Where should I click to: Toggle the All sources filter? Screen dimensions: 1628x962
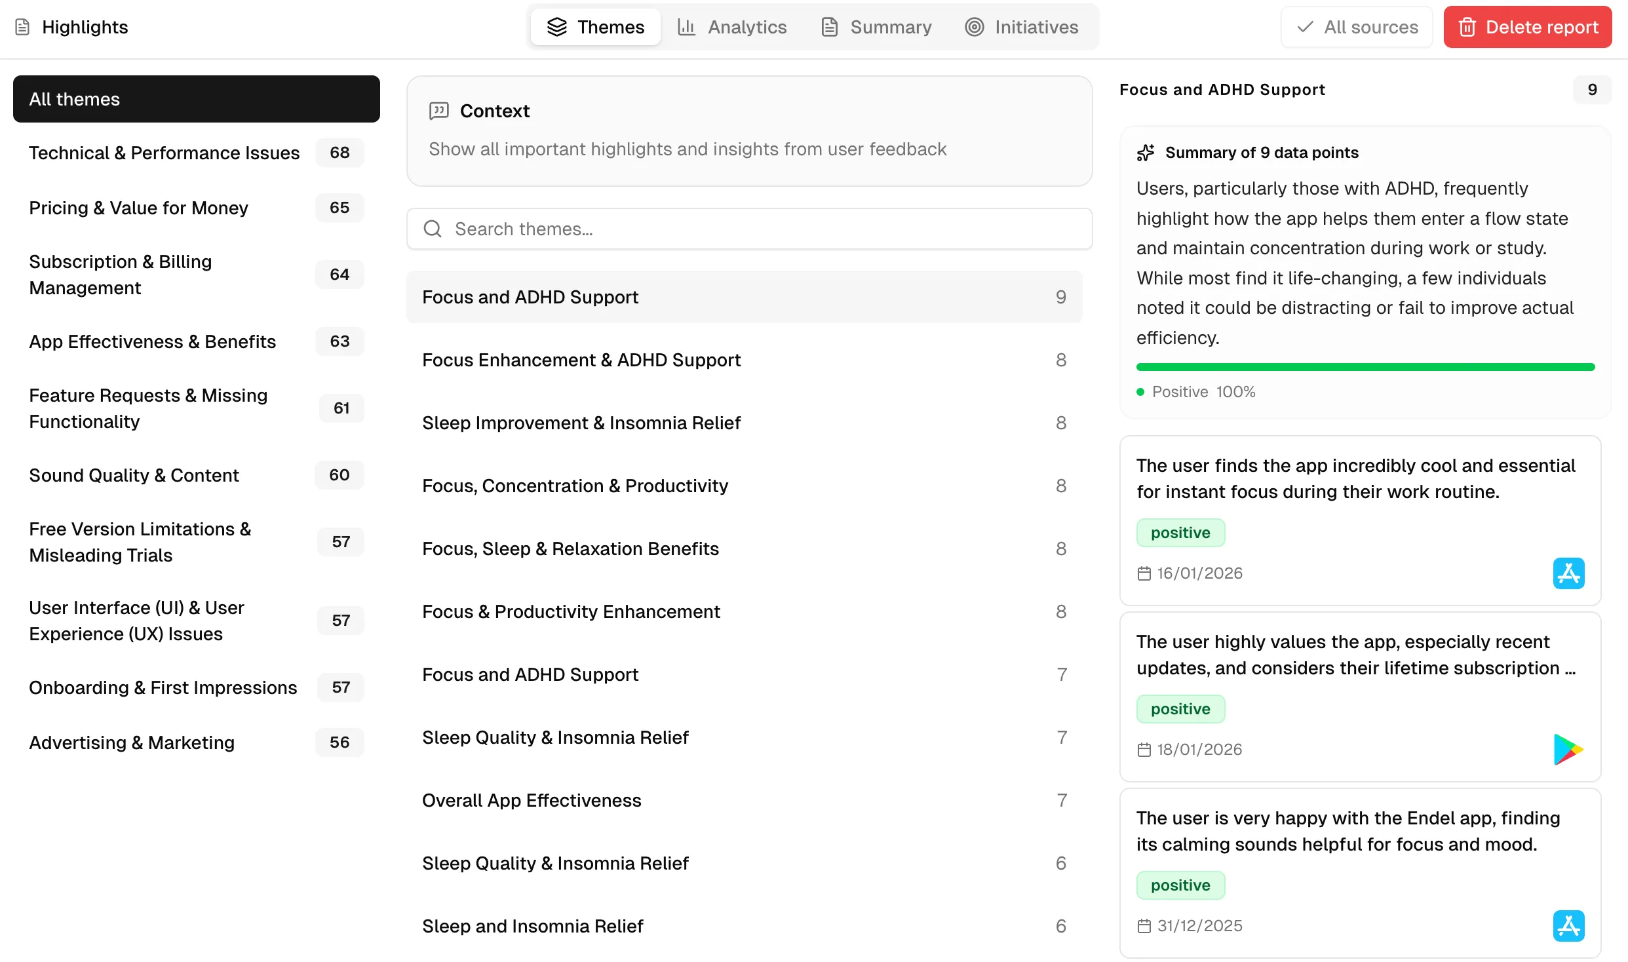pos(1356,27)
